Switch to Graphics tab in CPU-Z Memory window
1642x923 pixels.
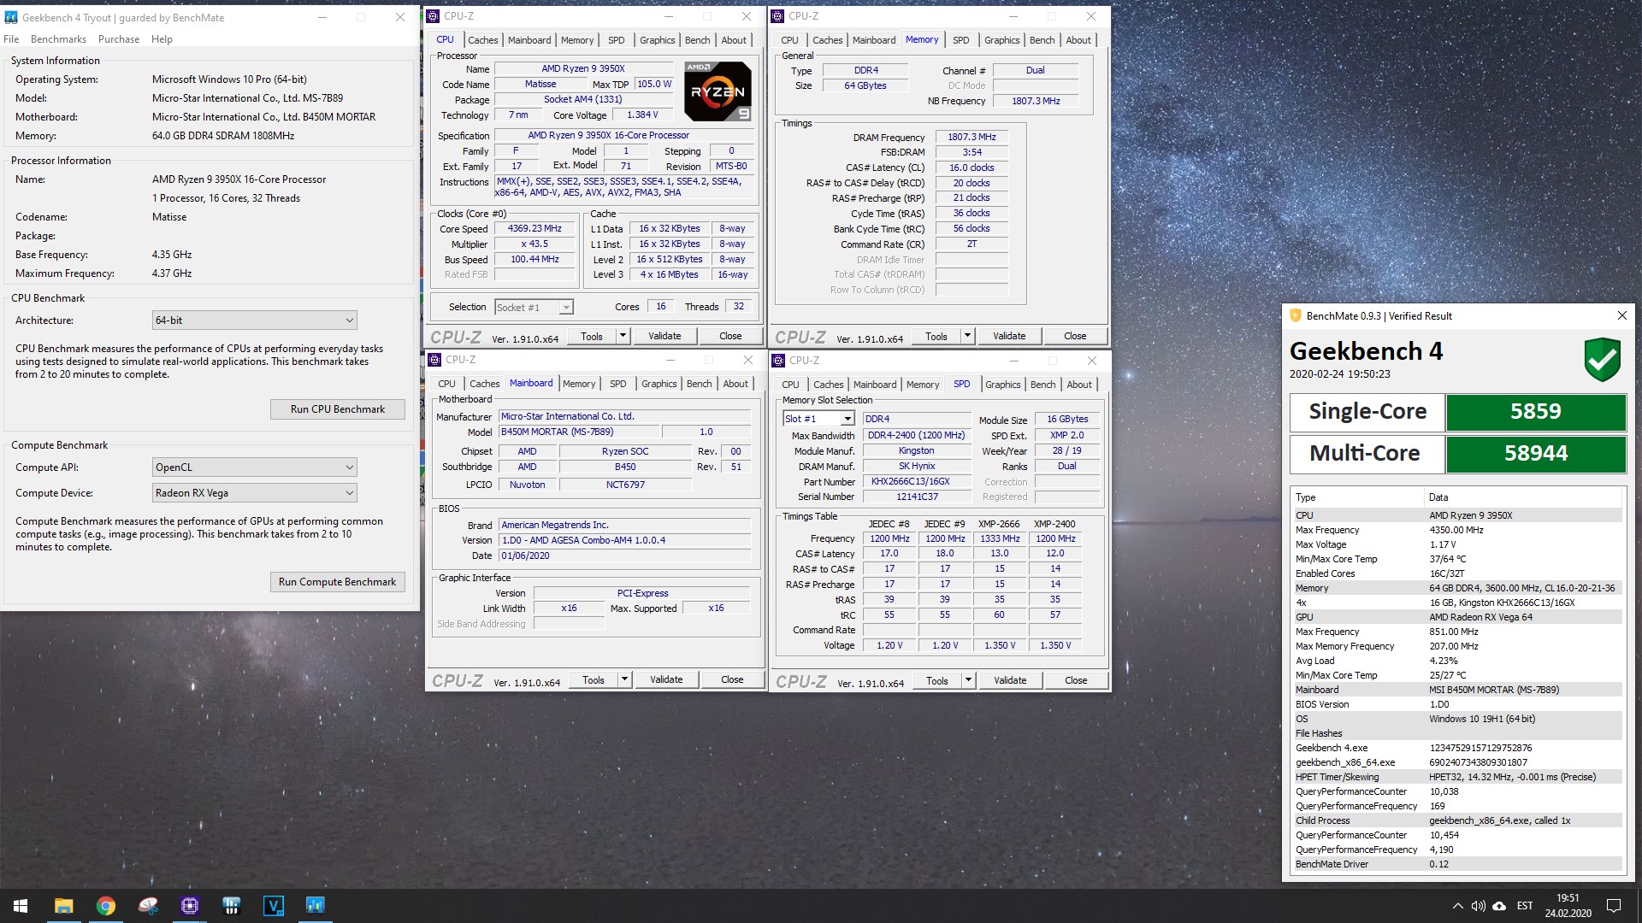(1001, 40)
